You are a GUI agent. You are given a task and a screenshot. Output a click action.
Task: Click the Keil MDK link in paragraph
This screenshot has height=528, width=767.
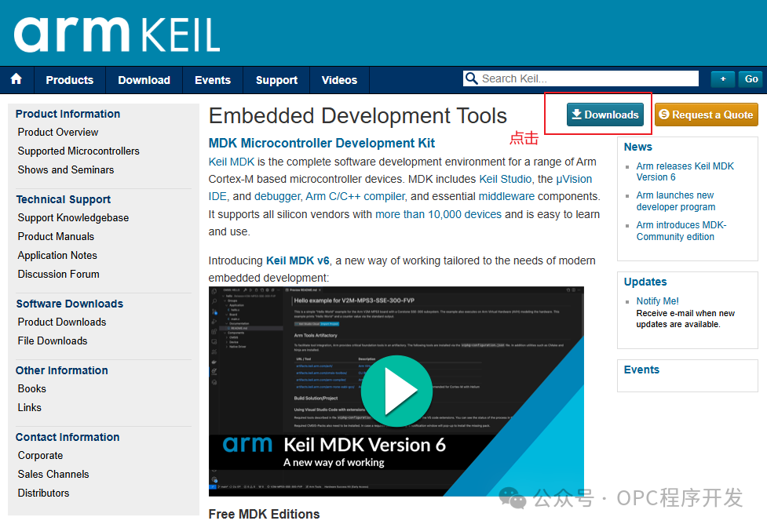(232, 162)
